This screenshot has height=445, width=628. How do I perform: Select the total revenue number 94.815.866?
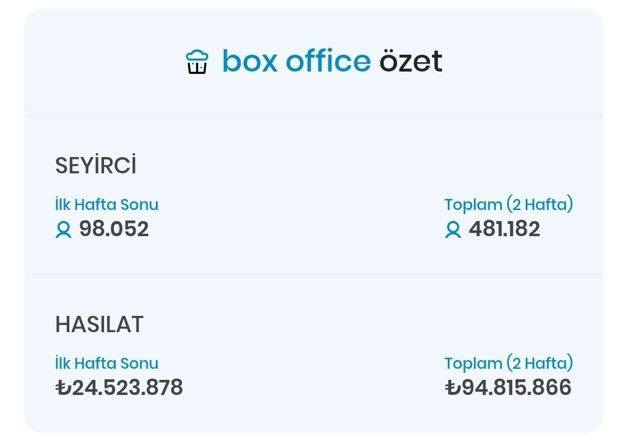click(516, 387)
